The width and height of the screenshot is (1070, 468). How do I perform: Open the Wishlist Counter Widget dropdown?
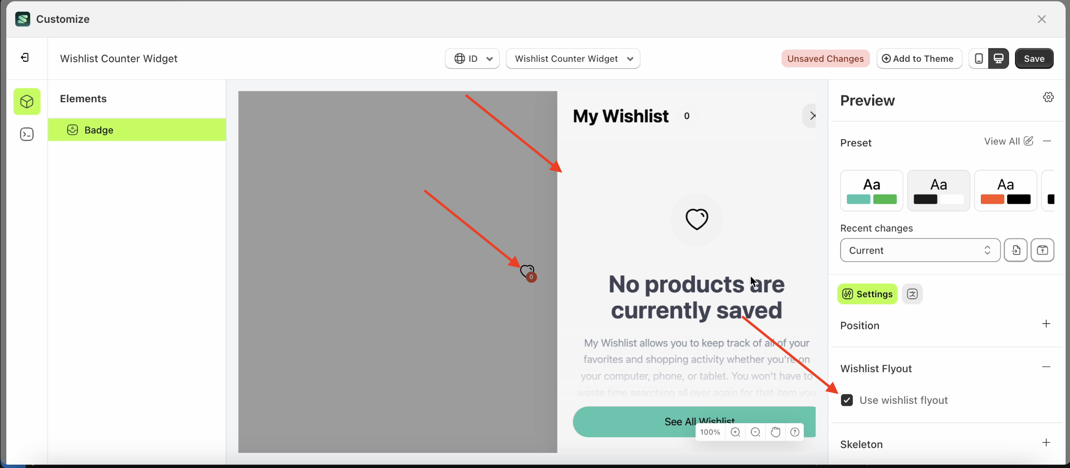(573, 58)
